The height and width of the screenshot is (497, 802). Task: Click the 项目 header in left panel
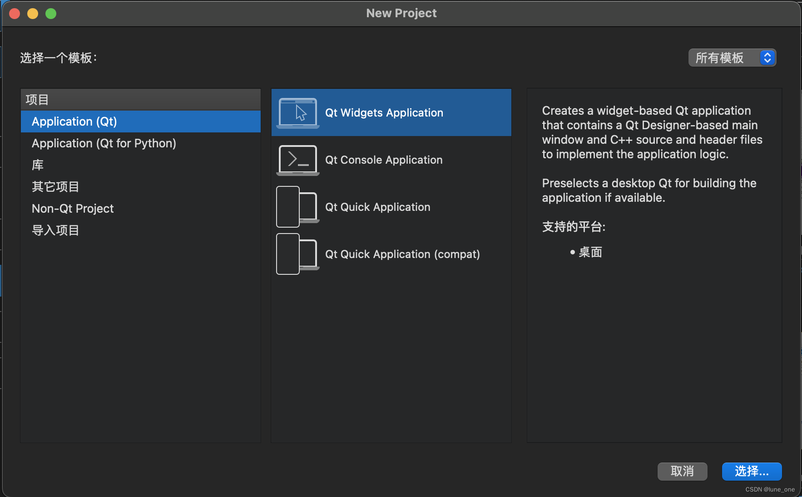pos(36,99)
